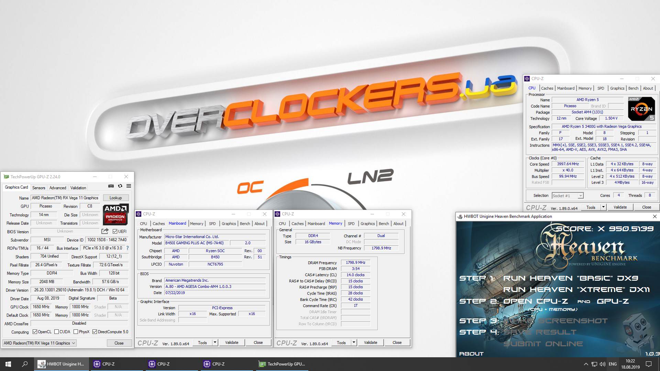Toggle the OpenCL checkbox

click(35, 332)
